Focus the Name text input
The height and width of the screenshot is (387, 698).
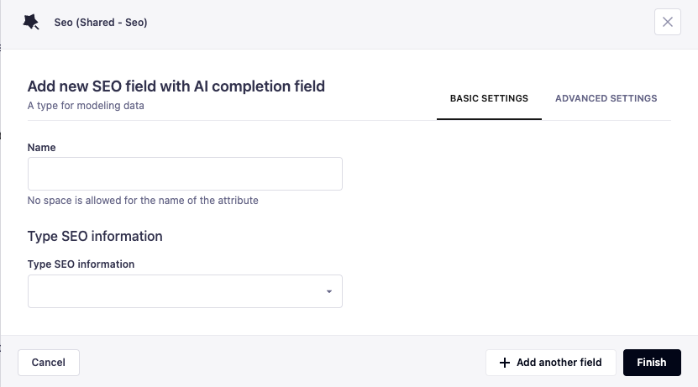point(185,174)
